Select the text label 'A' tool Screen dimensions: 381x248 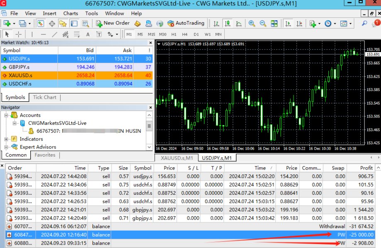click(87, 34)
